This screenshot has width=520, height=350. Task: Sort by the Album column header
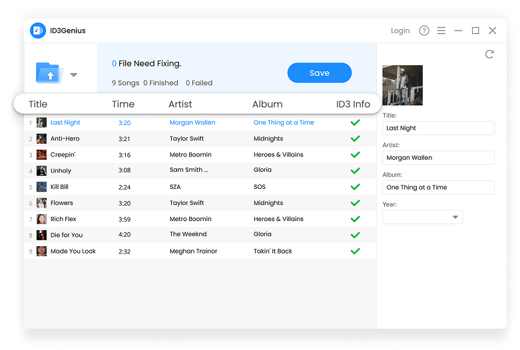(x=267, y=104)
